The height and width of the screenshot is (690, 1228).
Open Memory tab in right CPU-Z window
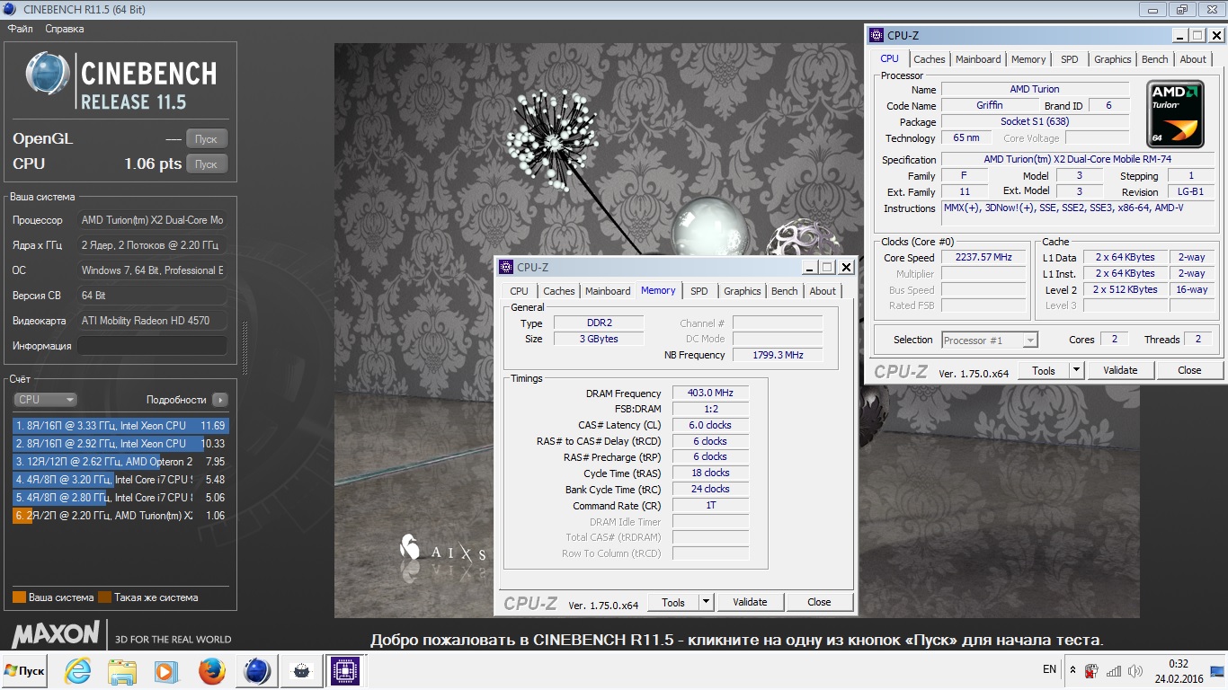1028,59
